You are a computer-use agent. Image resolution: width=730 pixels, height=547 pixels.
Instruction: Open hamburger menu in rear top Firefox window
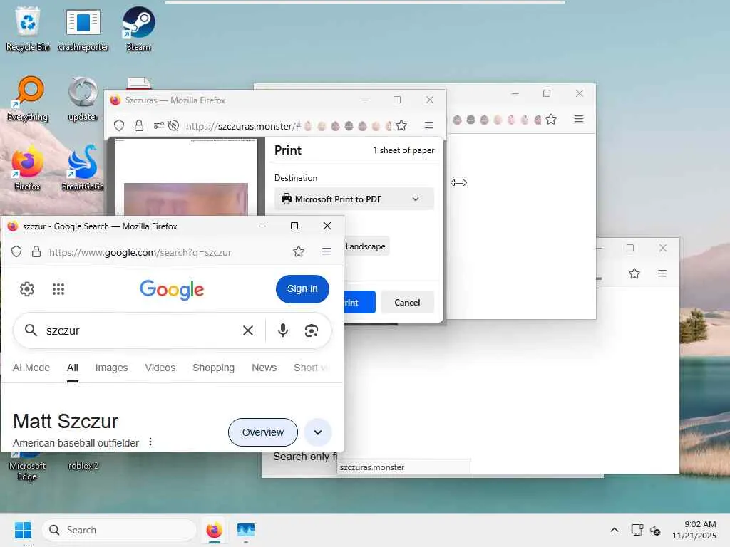579,119
